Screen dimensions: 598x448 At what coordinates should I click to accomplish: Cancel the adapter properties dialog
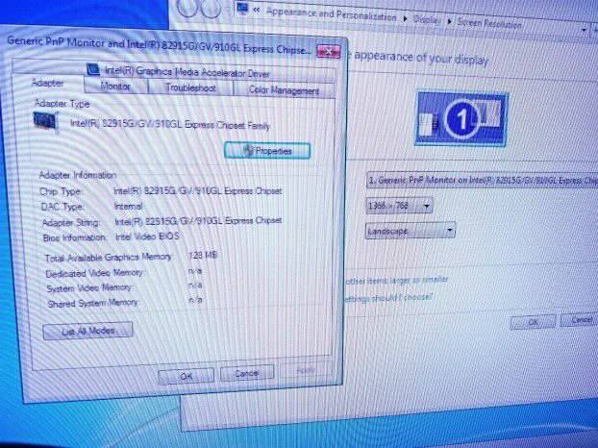[247, 373]
